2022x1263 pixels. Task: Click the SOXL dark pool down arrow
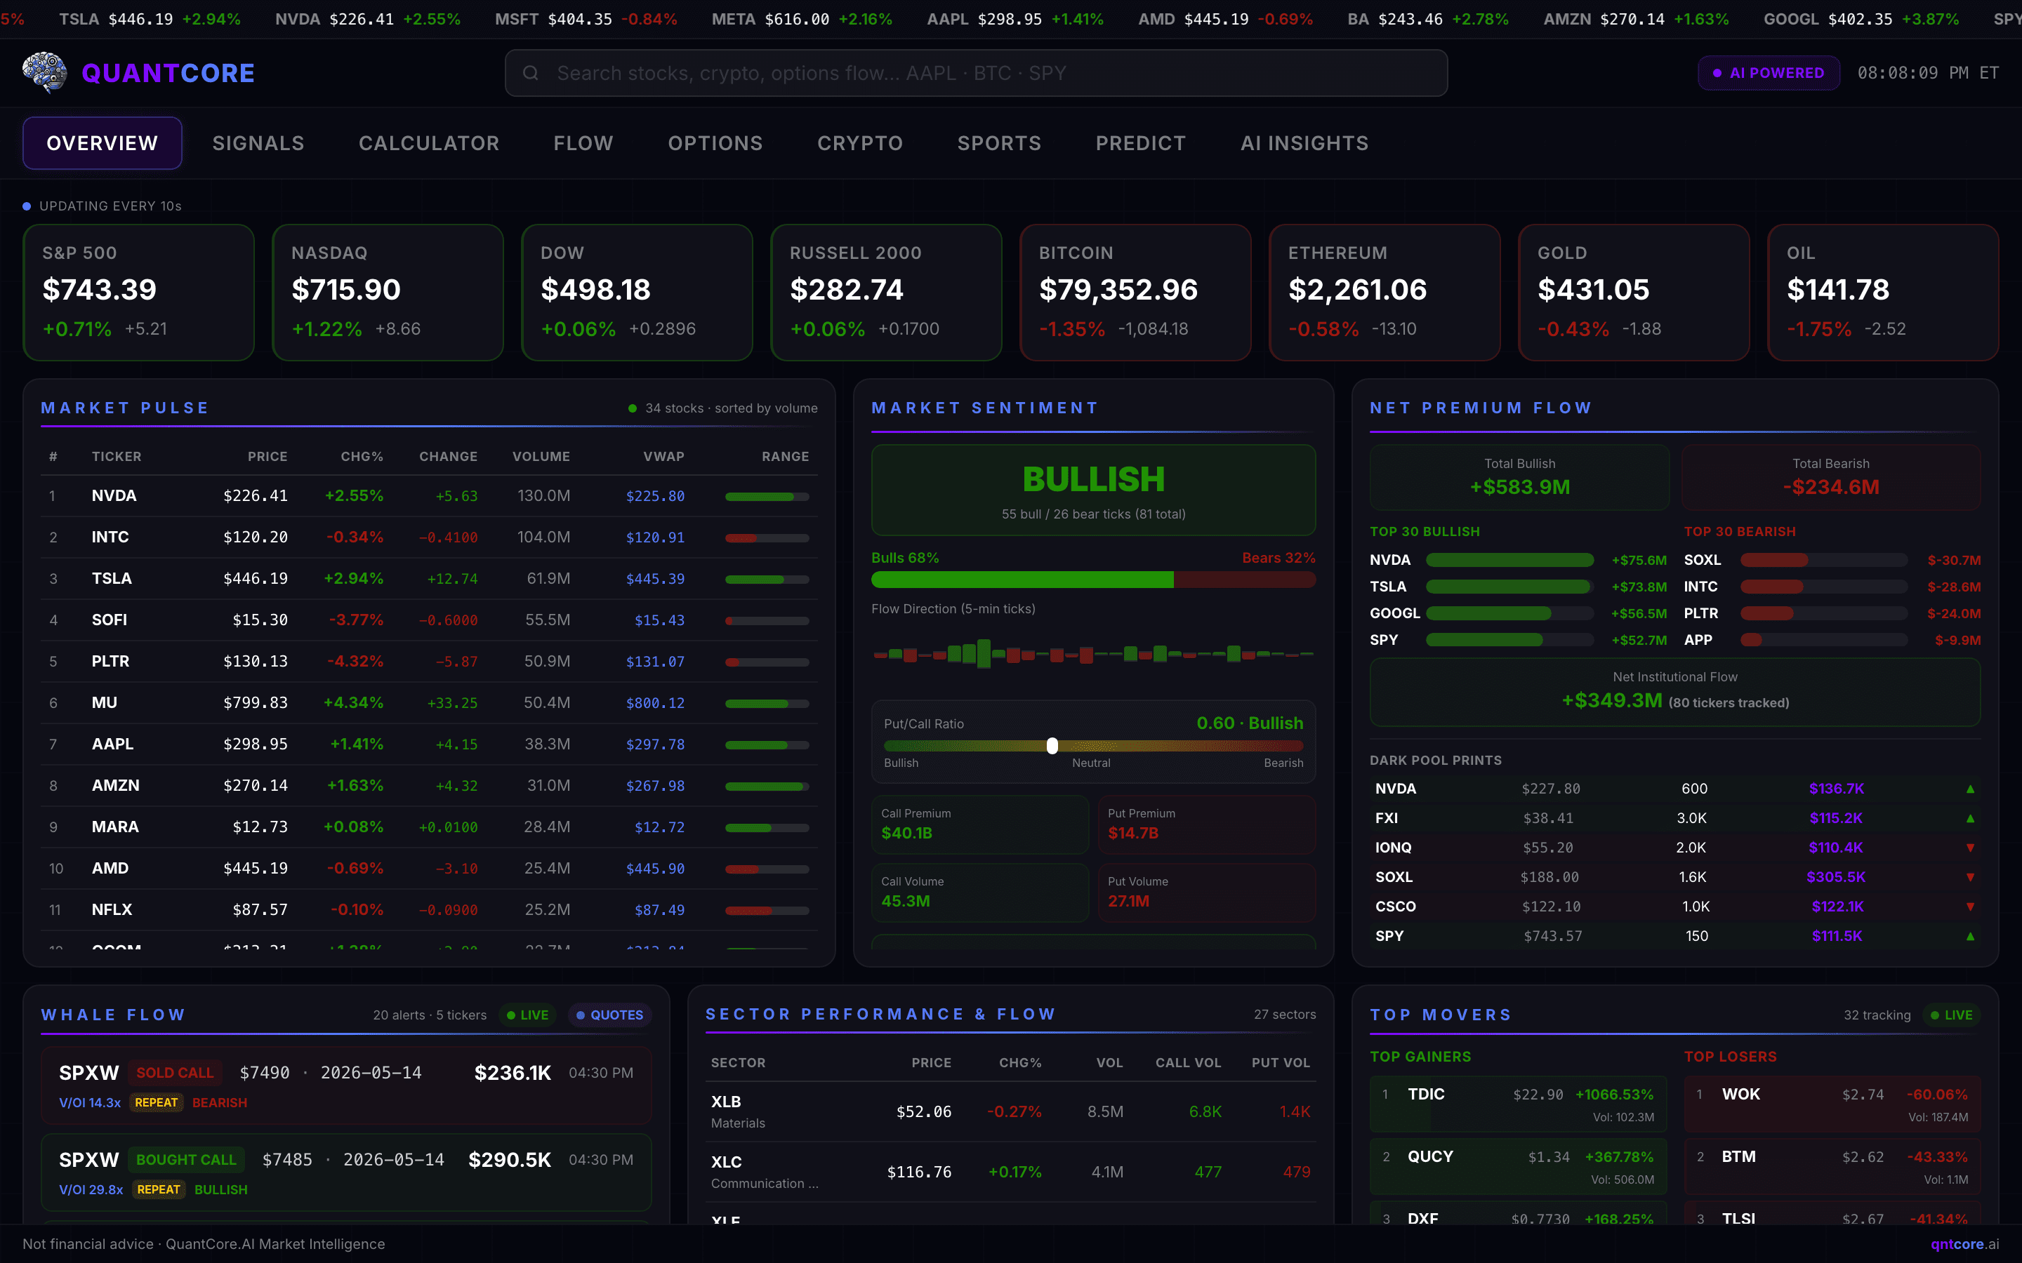click(x=1970, y=877)
